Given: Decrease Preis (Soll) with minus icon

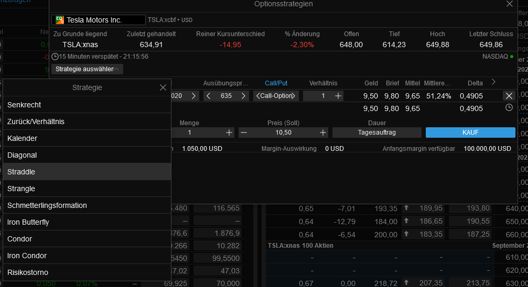Looking at the screenshot, I should pos(244,133).
